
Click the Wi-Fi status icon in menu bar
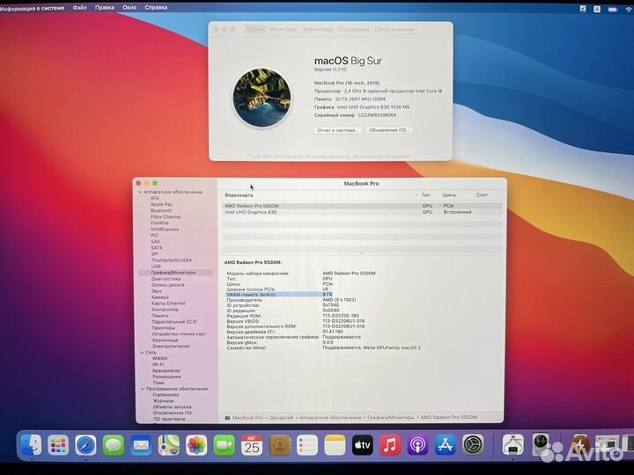[629, 9]
